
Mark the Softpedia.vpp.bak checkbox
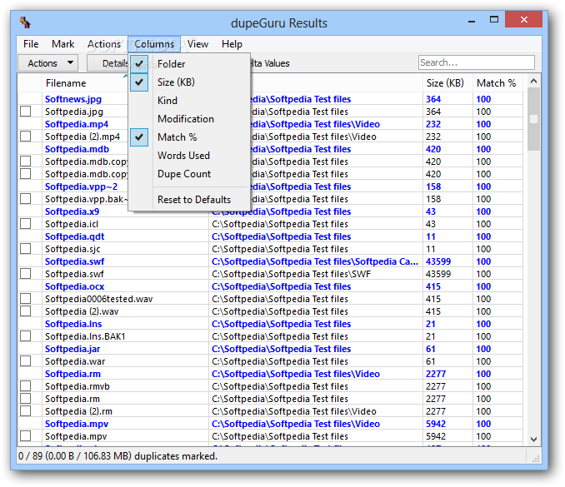click(26, 199)
